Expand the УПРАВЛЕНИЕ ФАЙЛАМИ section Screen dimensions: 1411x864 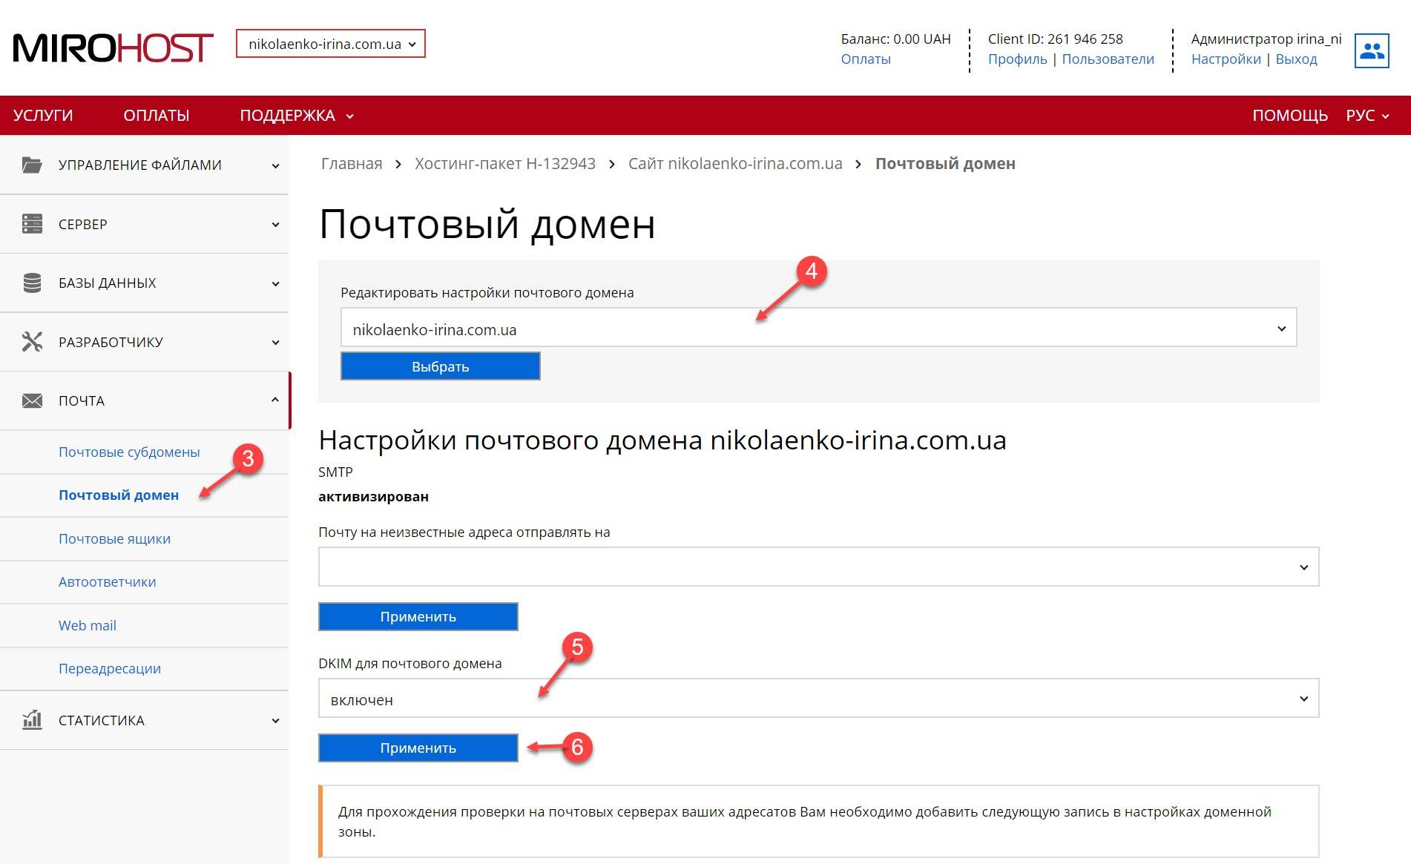tap(145, 165)
